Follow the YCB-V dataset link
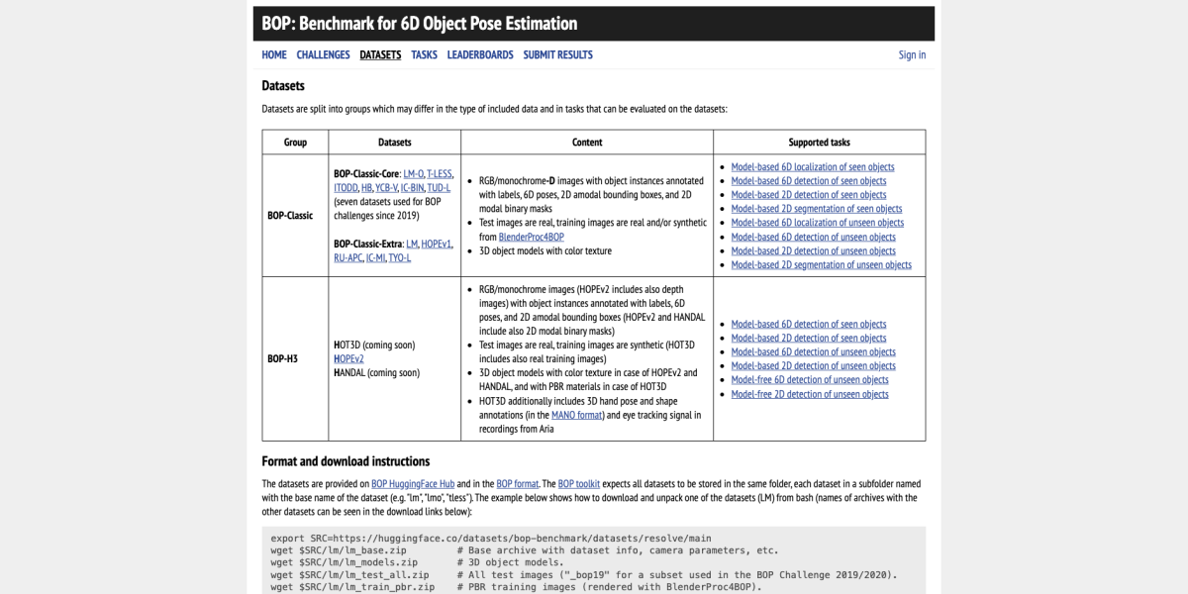 click(386, 188)
